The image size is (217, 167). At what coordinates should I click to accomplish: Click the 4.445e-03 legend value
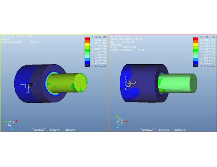pyautogui.click(x=99, y=46)
